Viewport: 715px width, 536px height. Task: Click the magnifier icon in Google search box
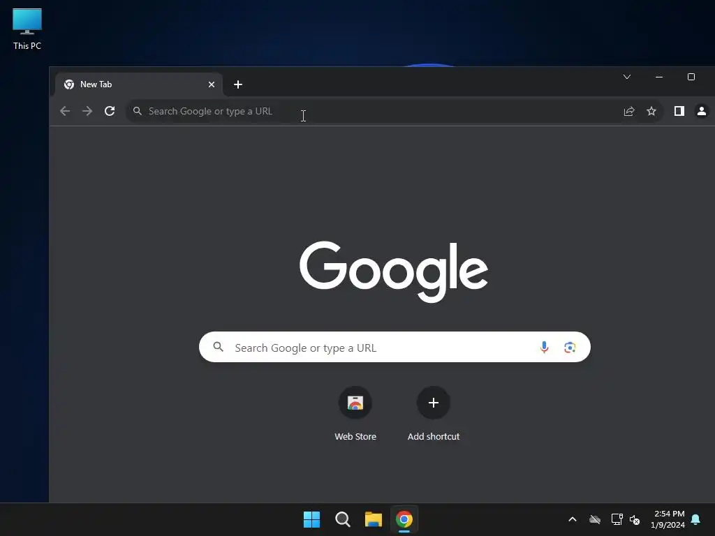coord(219,347)
